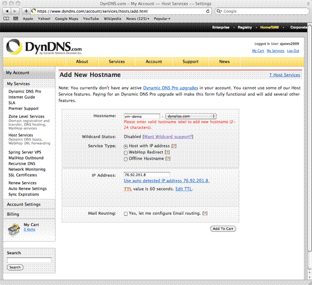
Task: Open the News navigation tab
Action: (x=224, y=62)
